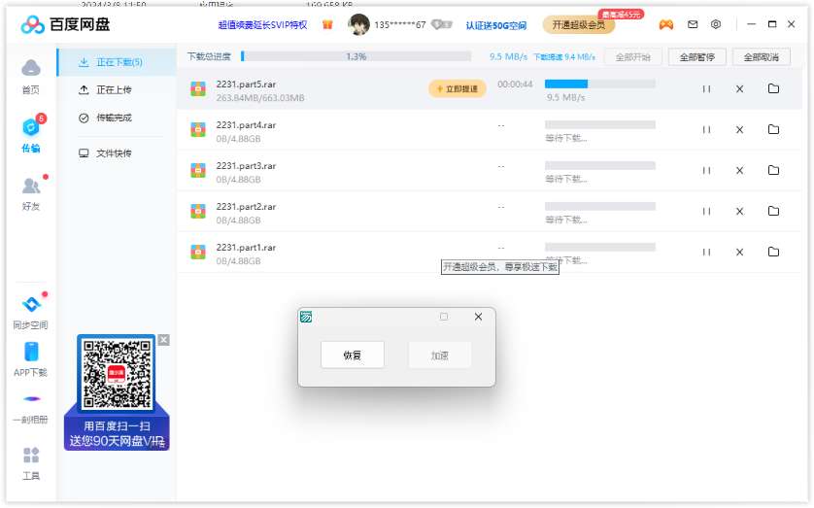Screen dimensions: 814x508
Task: Select the 正在上传 (Uploading) tab
Action: [114, 90]
